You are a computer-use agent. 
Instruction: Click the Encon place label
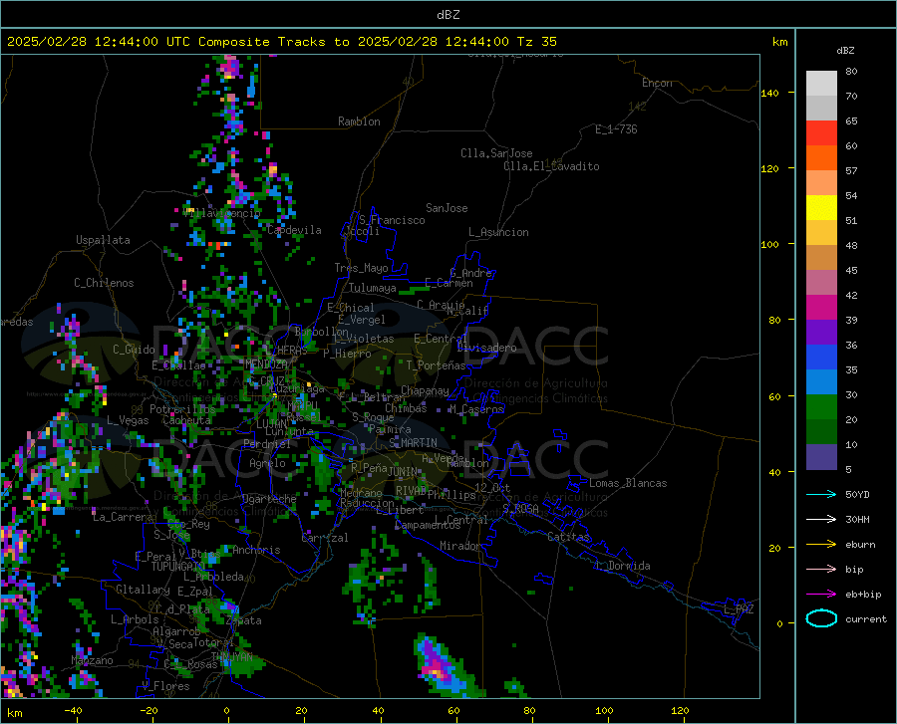[657, 83]
